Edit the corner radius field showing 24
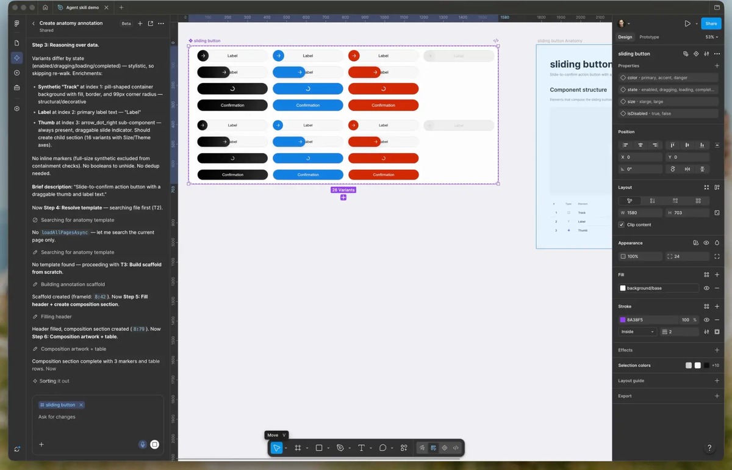Screen dimensions: 732x470 (x=686, y=256)
